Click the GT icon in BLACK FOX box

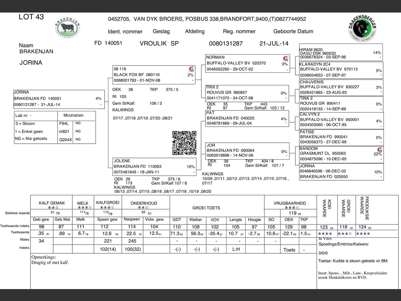[x=192, y=69]
